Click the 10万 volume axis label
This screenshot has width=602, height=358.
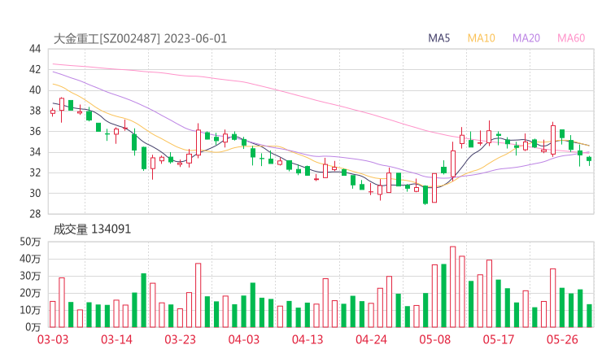tap(30, 310)
